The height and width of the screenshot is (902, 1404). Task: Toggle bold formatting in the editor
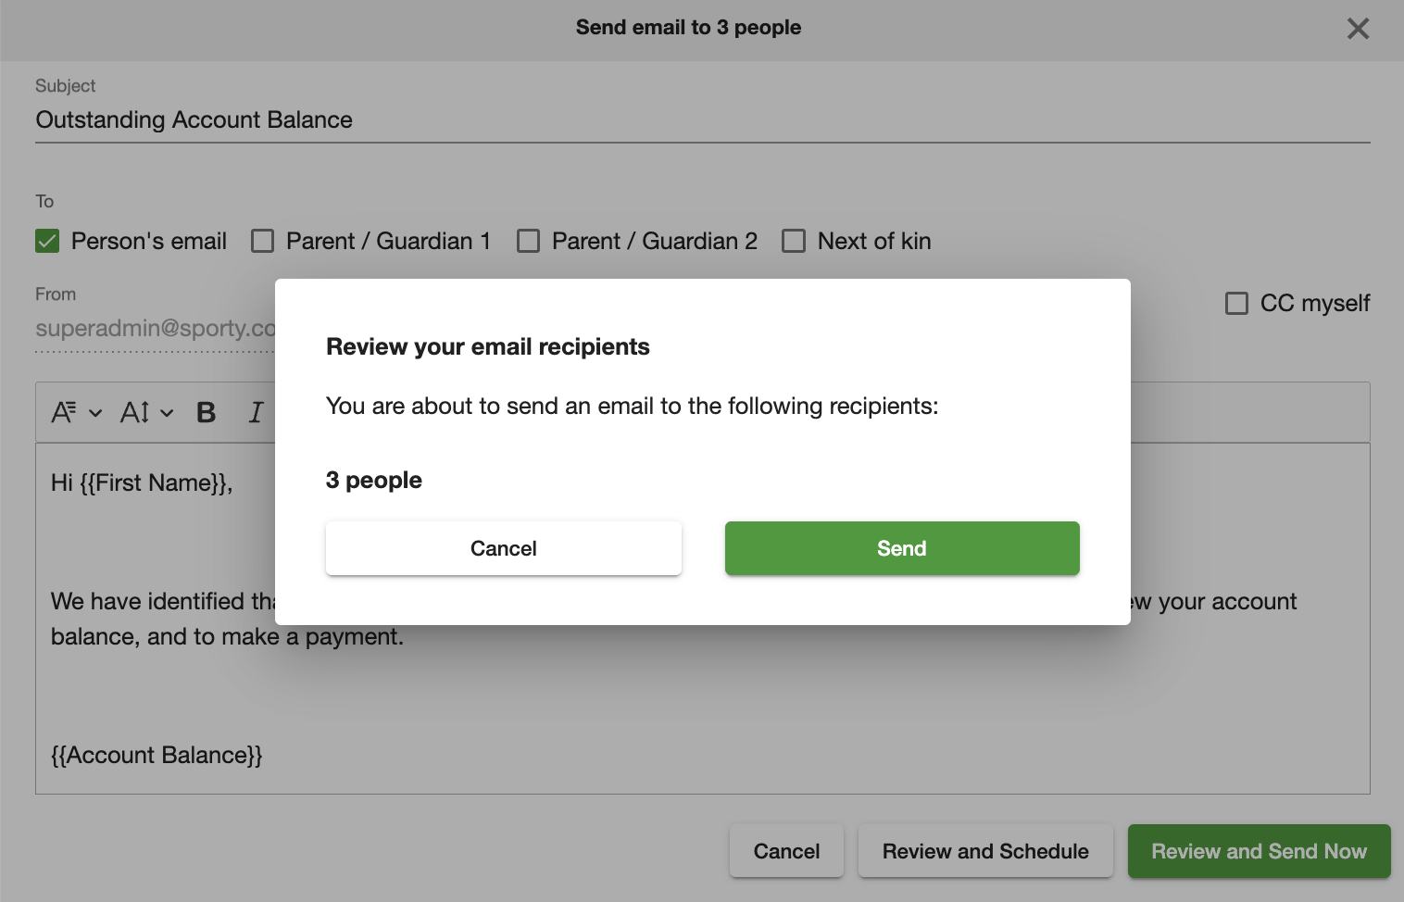(x=206, y=413)
